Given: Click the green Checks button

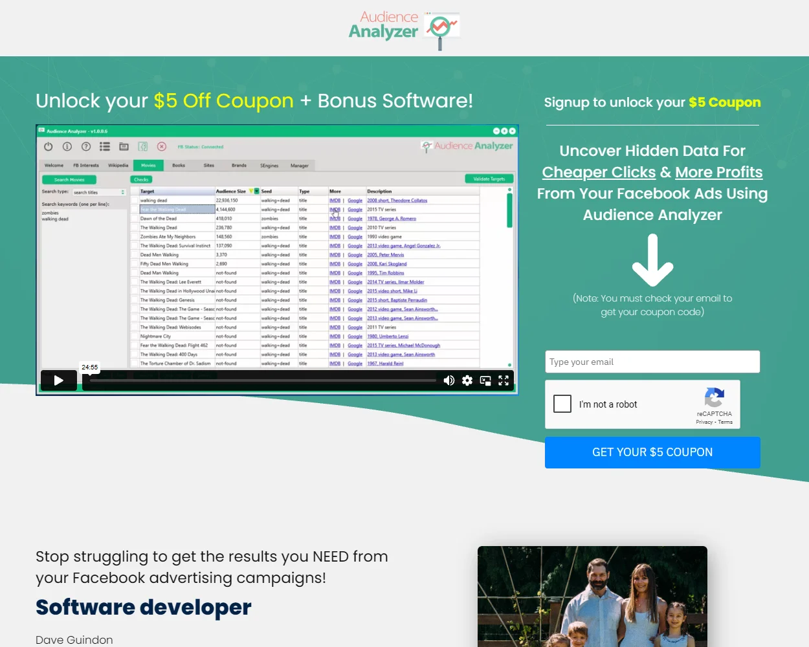Looking at the screenshot, I should coord(141,179).
